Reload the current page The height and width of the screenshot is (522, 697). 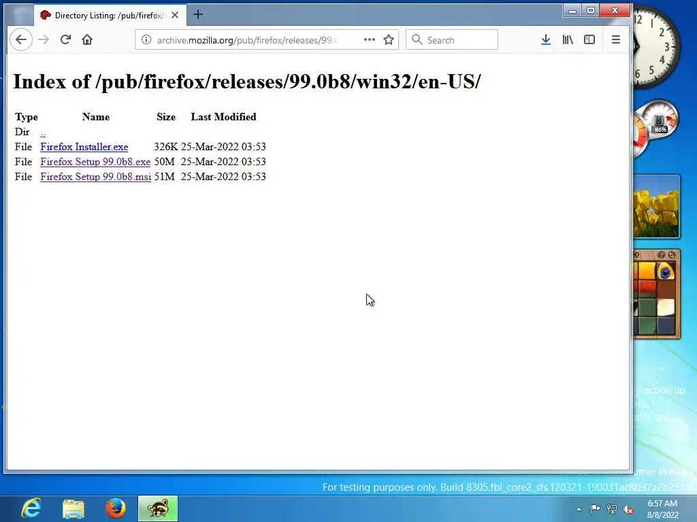point(65,39)
